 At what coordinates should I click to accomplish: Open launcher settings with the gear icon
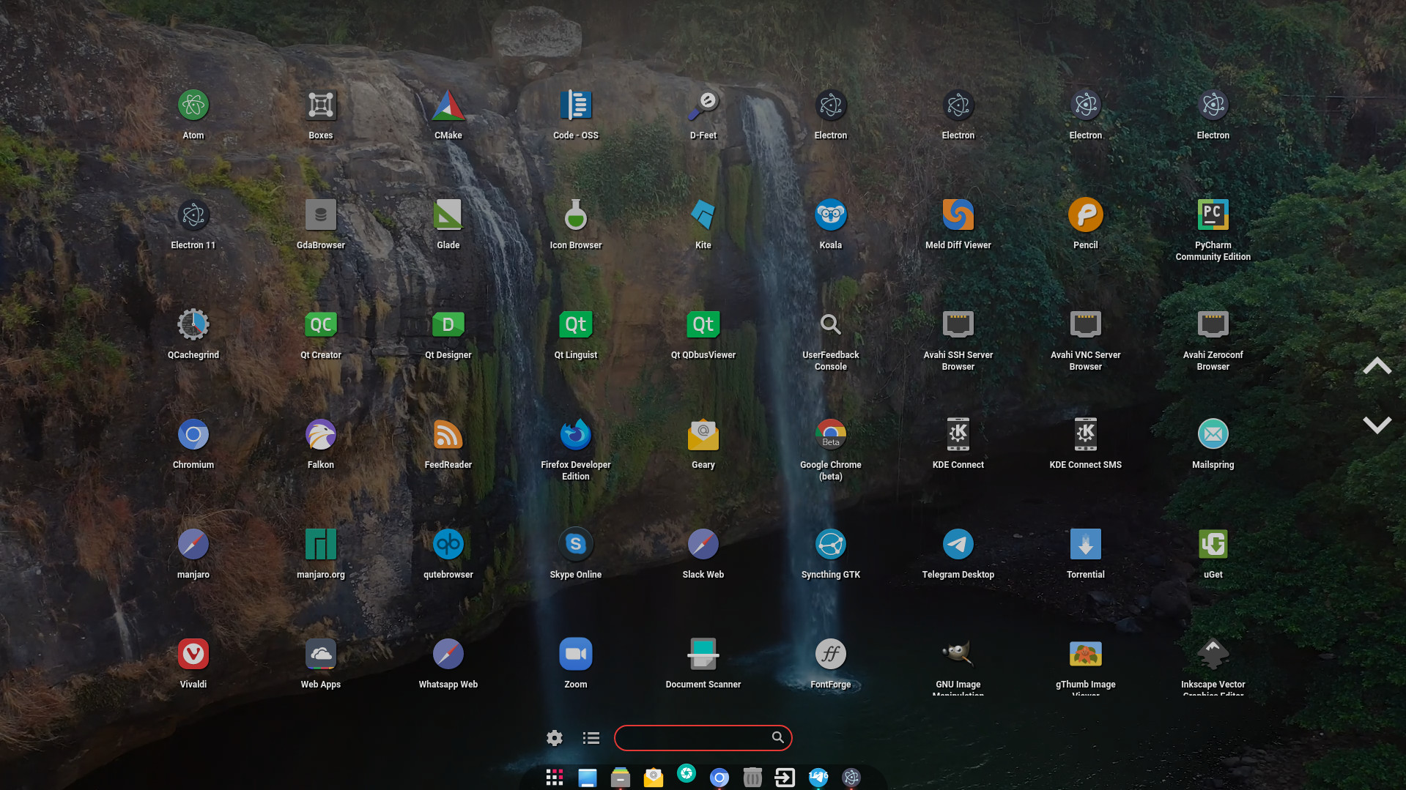pyautogui.click(x=555, y=738)
